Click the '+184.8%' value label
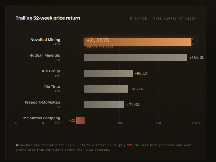216x162 pixels. [x=197, y=58]
